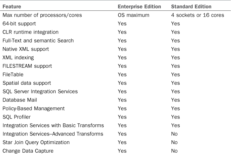Click the "Native XML support" feature
The width and height of the screenshot is (231, 157).
[x=26, y=49]
